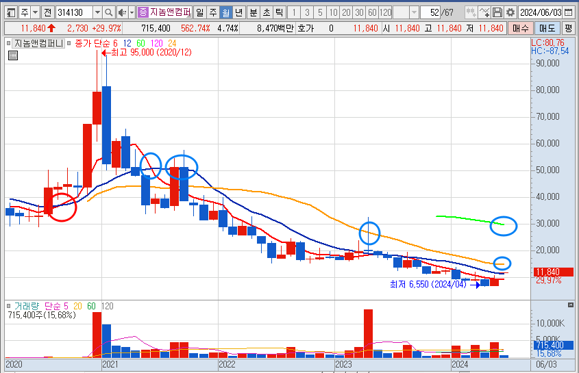Click the current price tag 11,840 on axis
The image size is (579, 373).
(x=553, y=272)
